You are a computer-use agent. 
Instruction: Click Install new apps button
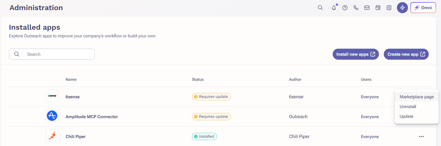pos(356,54)
